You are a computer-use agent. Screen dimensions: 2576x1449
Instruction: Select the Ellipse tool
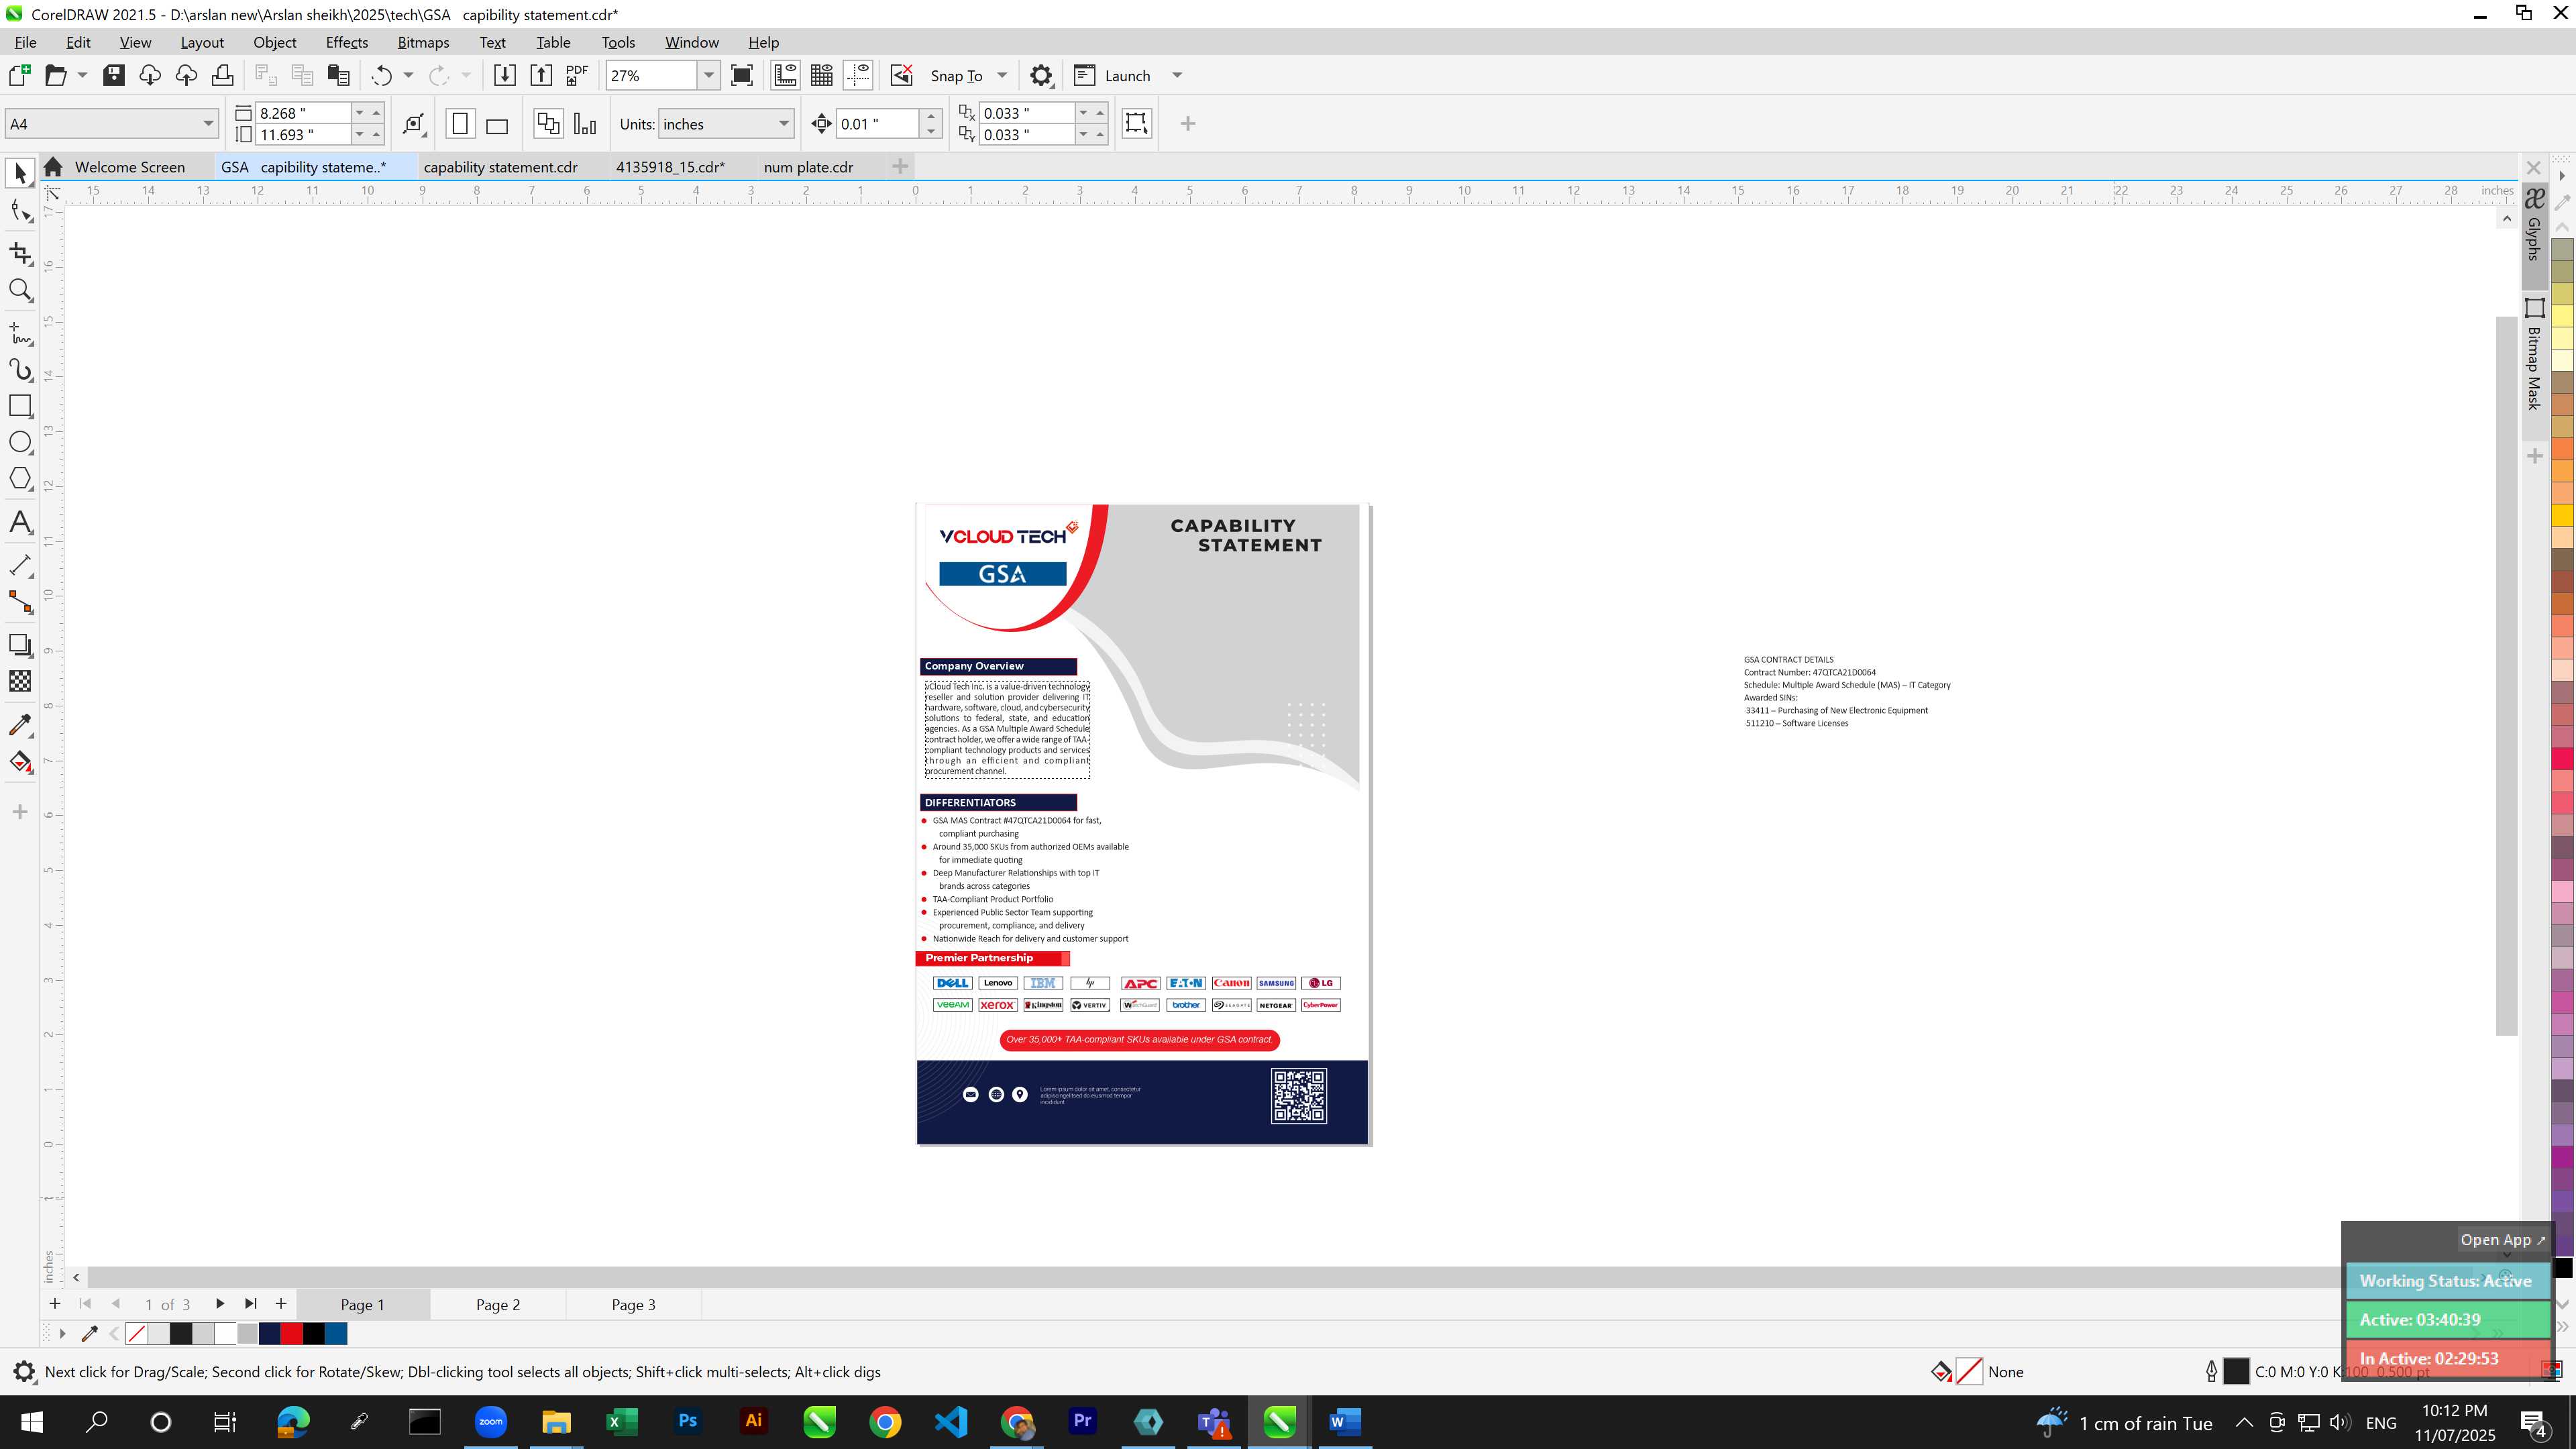click(x=20, y=442)
